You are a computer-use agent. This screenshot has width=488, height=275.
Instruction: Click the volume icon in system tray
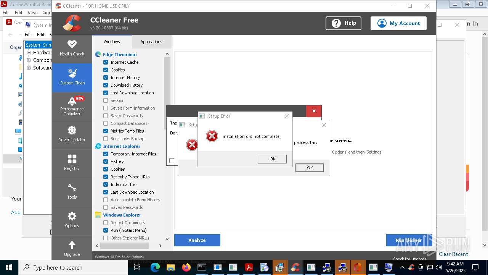pyautogui.click(x=438, y=267)
